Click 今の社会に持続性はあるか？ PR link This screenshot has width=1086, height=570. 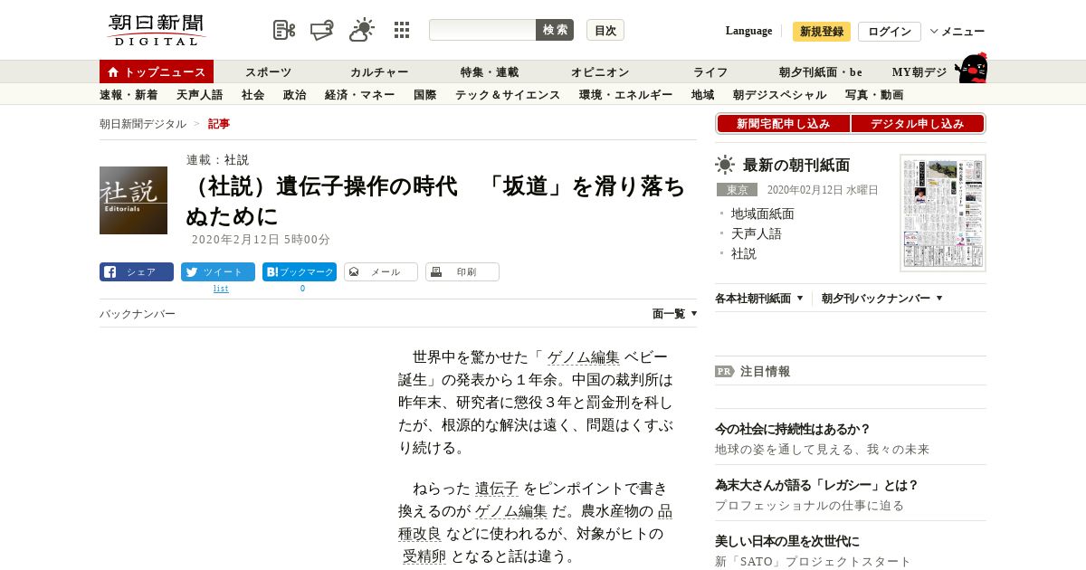[793, 429]
